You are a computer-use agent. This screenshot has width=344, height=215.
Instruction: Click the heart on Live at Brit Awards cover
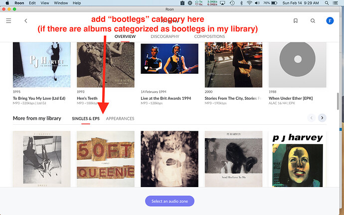click(x=146, y=68)
